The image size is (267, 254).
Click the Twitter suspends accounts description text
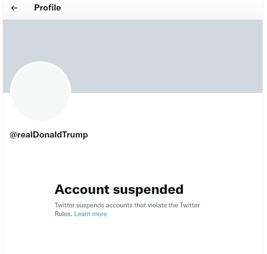point(127,209)
